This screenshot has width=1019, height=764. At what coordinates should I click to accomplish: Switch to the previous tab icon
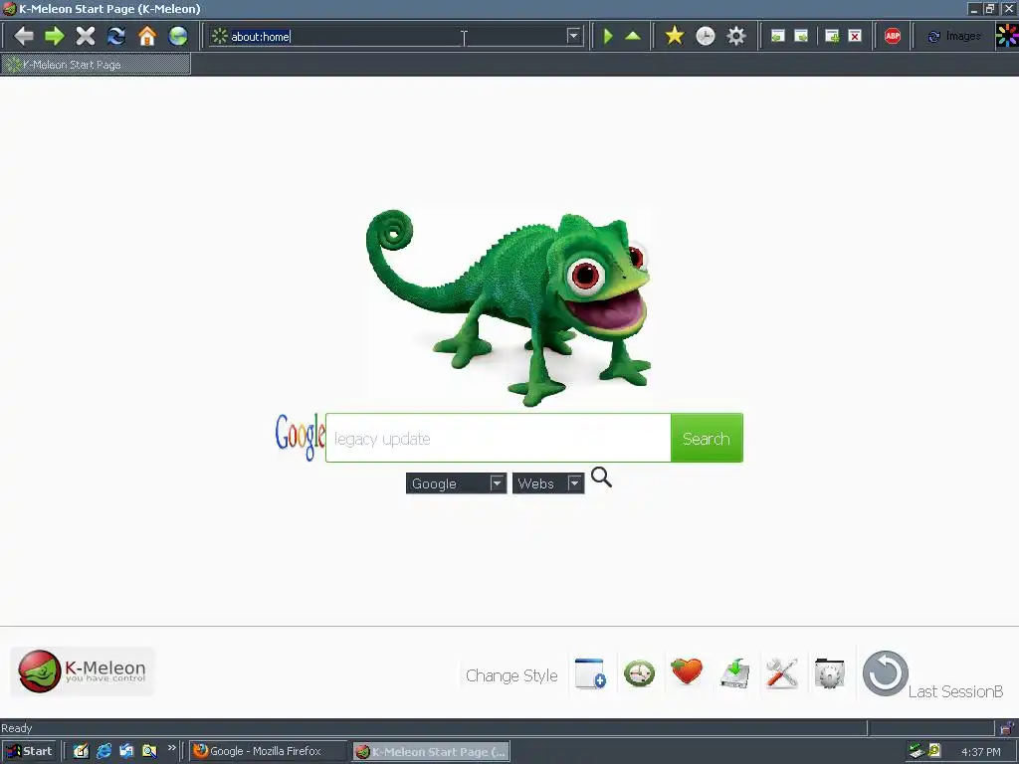777,37
